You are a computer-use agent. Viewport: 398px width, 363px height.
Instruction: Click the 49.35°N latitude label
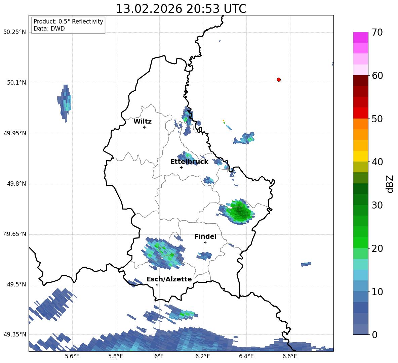(15, 334)
